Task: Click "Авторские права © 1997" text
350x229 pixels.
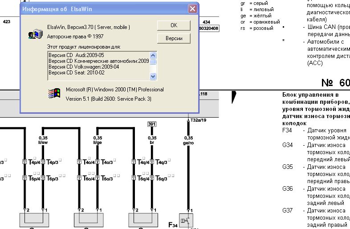Action: pyautogui.click(x=75, y=37)
